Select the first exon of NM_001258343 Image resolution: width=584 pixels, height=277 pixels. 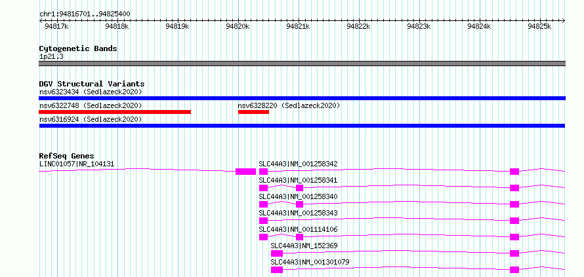coord(263,221)
